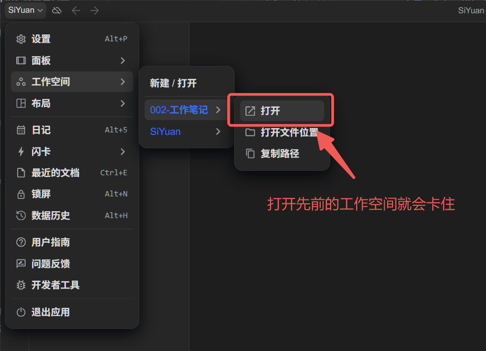Open 问题反馈 feedback entry
486x351 pixels.
click(72, 264)
